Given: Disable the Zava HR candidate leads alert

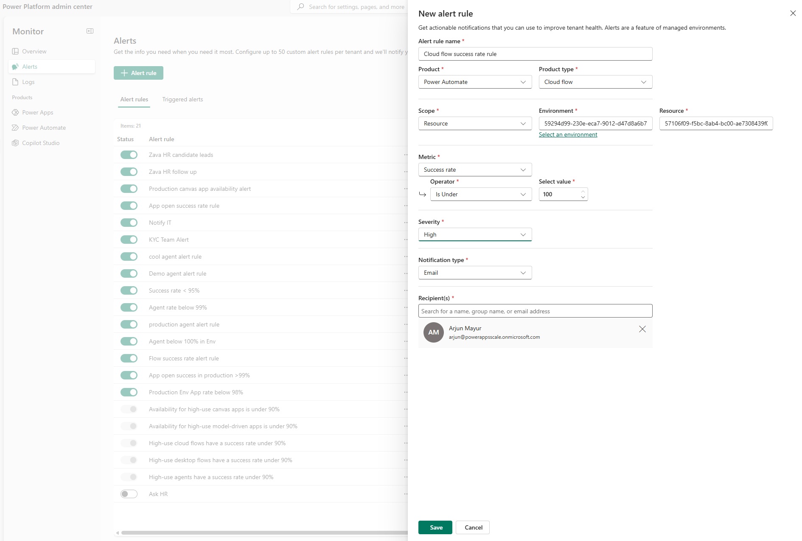Looking at the screenshot, I should 129,154.
